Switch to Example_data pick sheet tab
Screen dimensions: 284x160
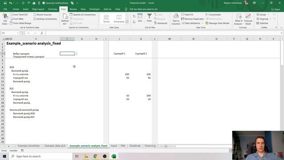point(55,146)
